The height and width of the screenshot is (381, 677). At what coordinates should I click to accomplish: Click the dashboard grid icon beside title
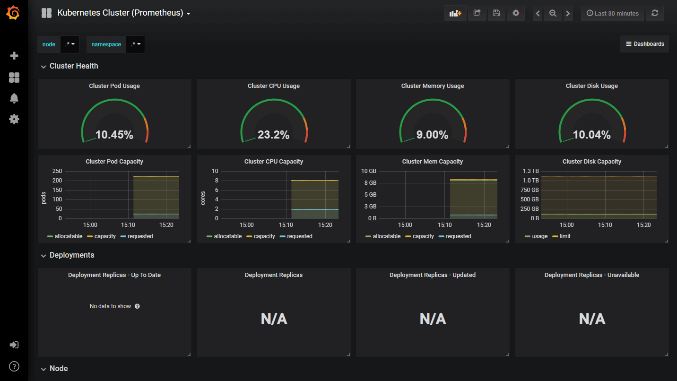[46, 13]
